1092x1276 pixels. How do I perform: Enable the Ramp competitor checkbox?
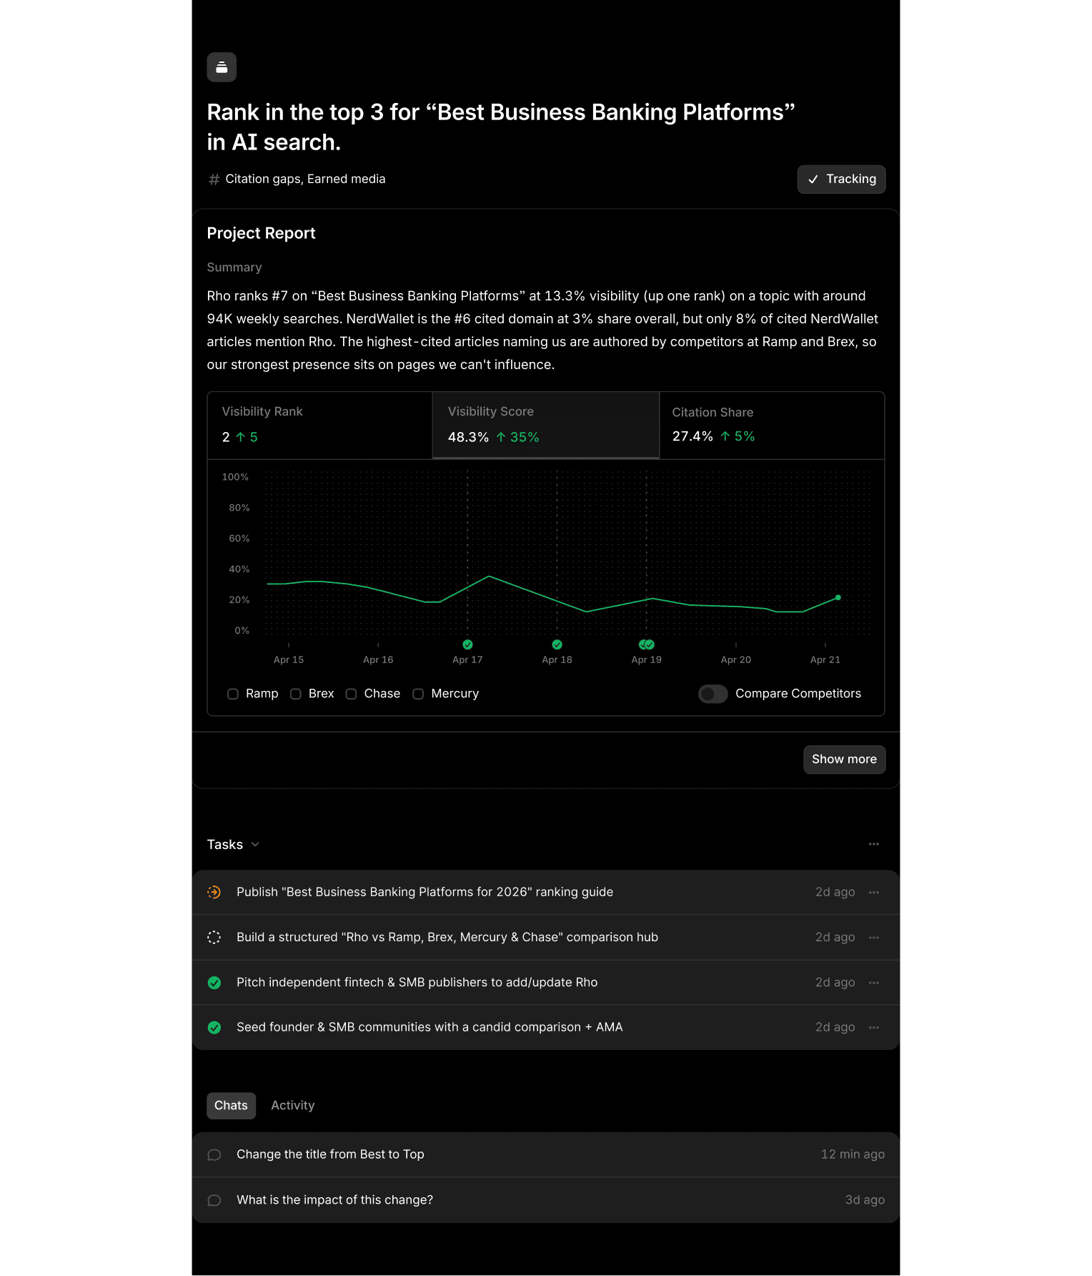[233, 694]
